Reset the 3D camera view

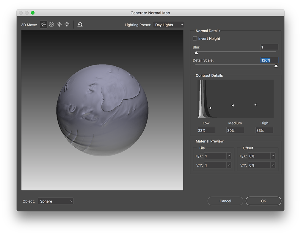pos(80,24)
